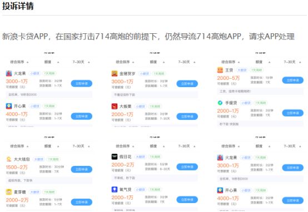Select the 麦芽糖 app name
Viewport: 308px width, 212px height.
pos(19,192)
